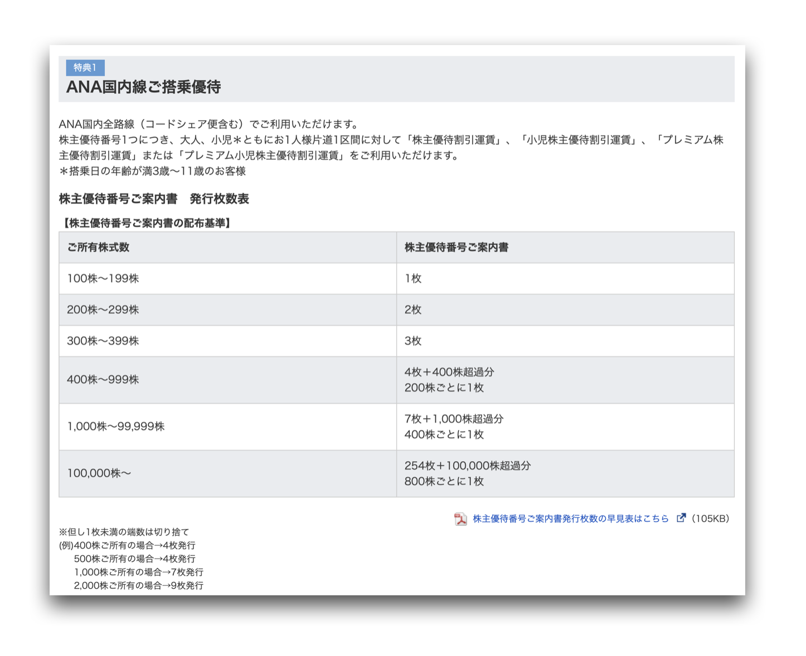
Task: Click the 2,000株ご所有の場合→9枚発行 example
Action: [x=138, y=585]
